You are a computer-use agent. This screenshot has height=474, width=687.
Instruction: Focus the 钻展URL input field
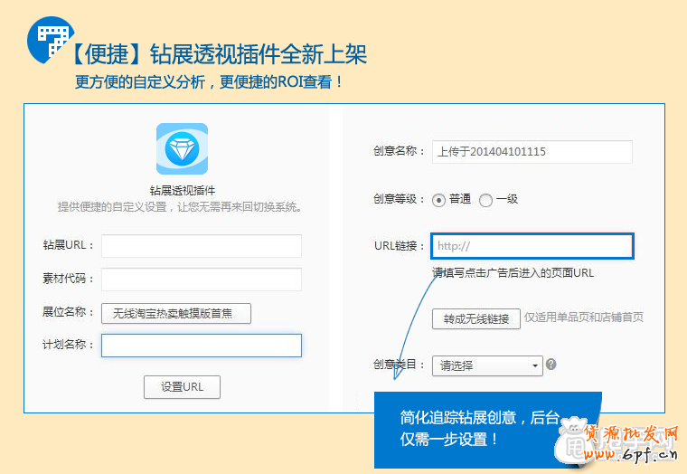(x=202, y=246)
